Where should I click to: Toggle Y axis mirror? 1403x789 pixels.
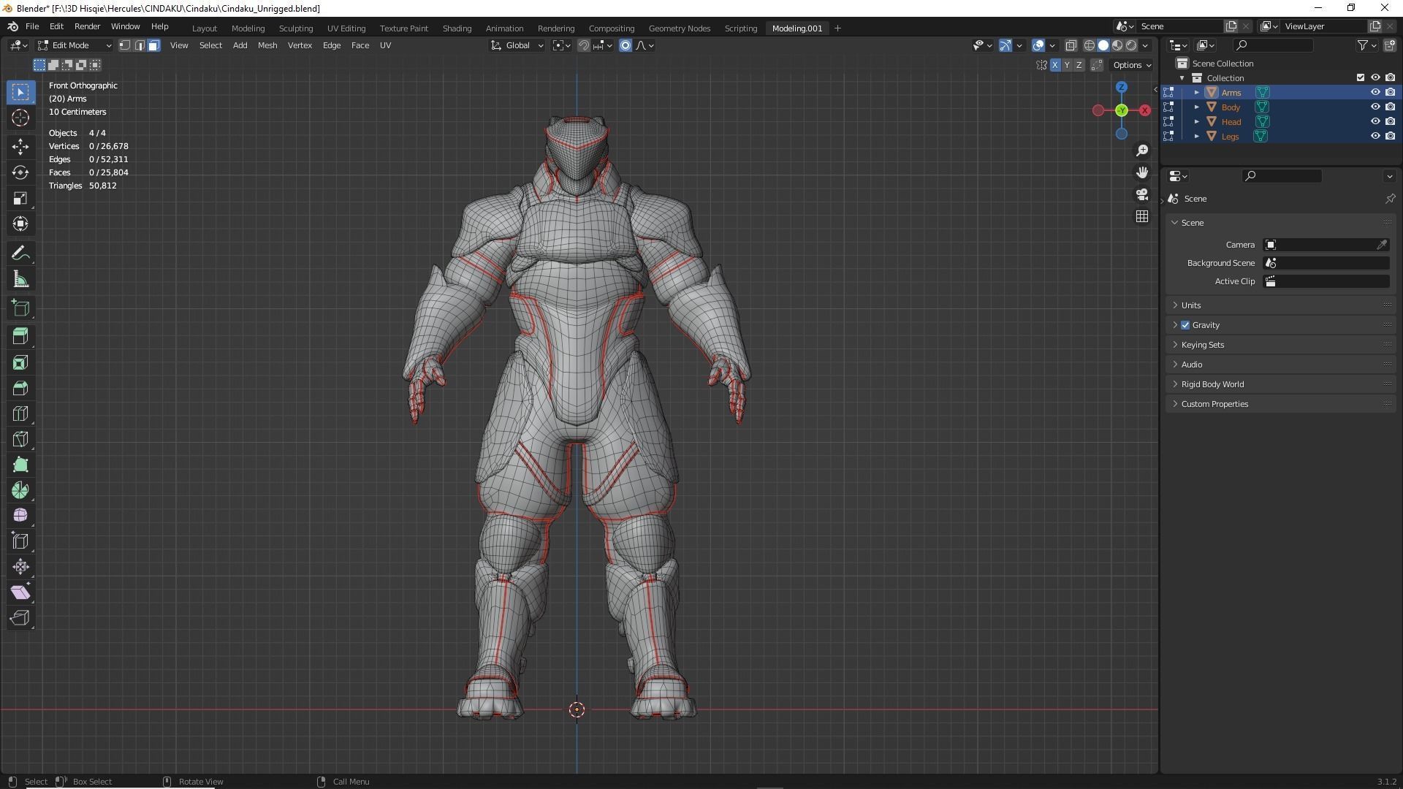point(1067,65)
